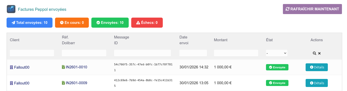Click the refresh icon in Rafraîchir maintenant

287,9
